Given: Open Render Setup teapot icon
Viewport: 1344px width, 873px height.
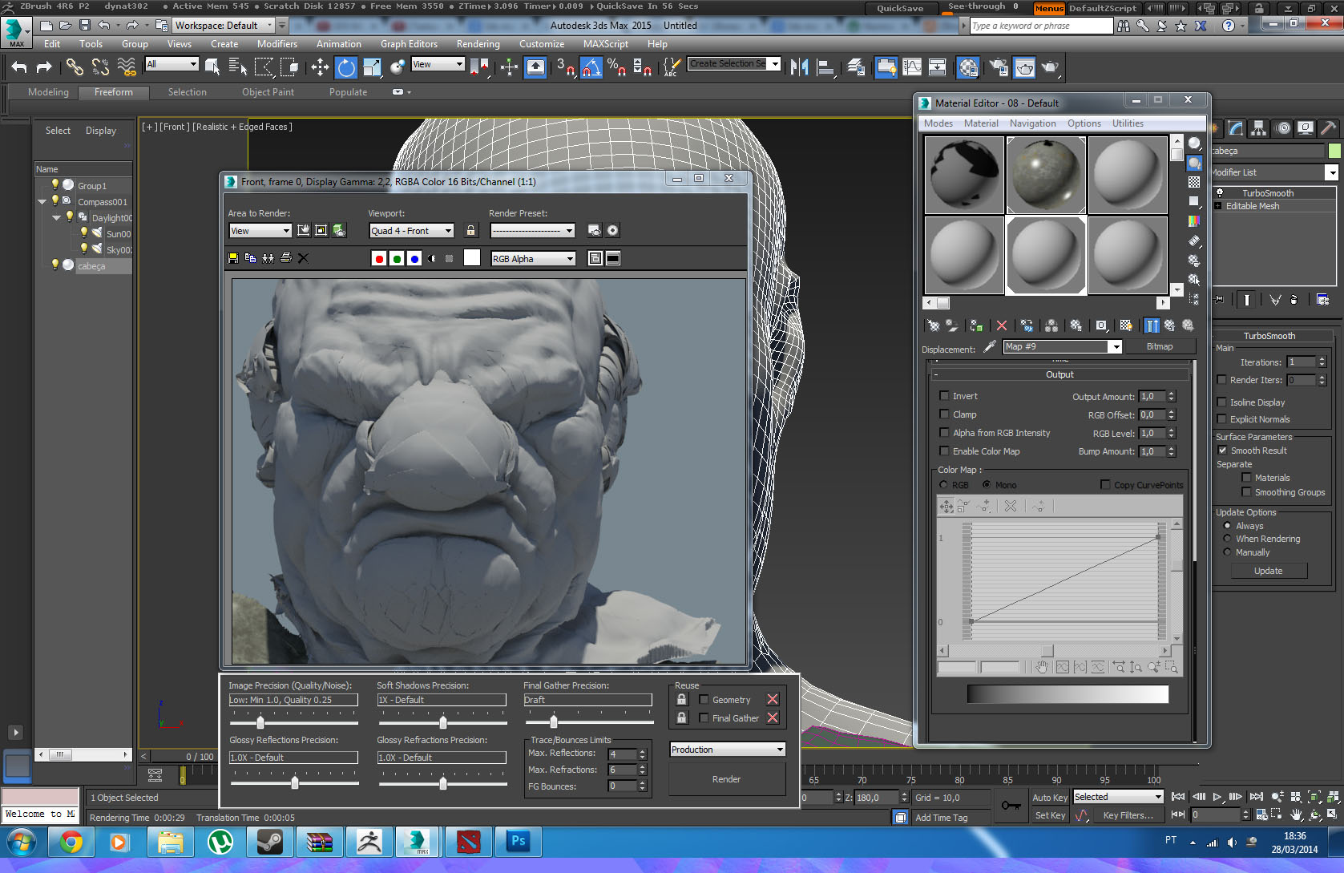Looking at the screenshot, I should (999, 67).
